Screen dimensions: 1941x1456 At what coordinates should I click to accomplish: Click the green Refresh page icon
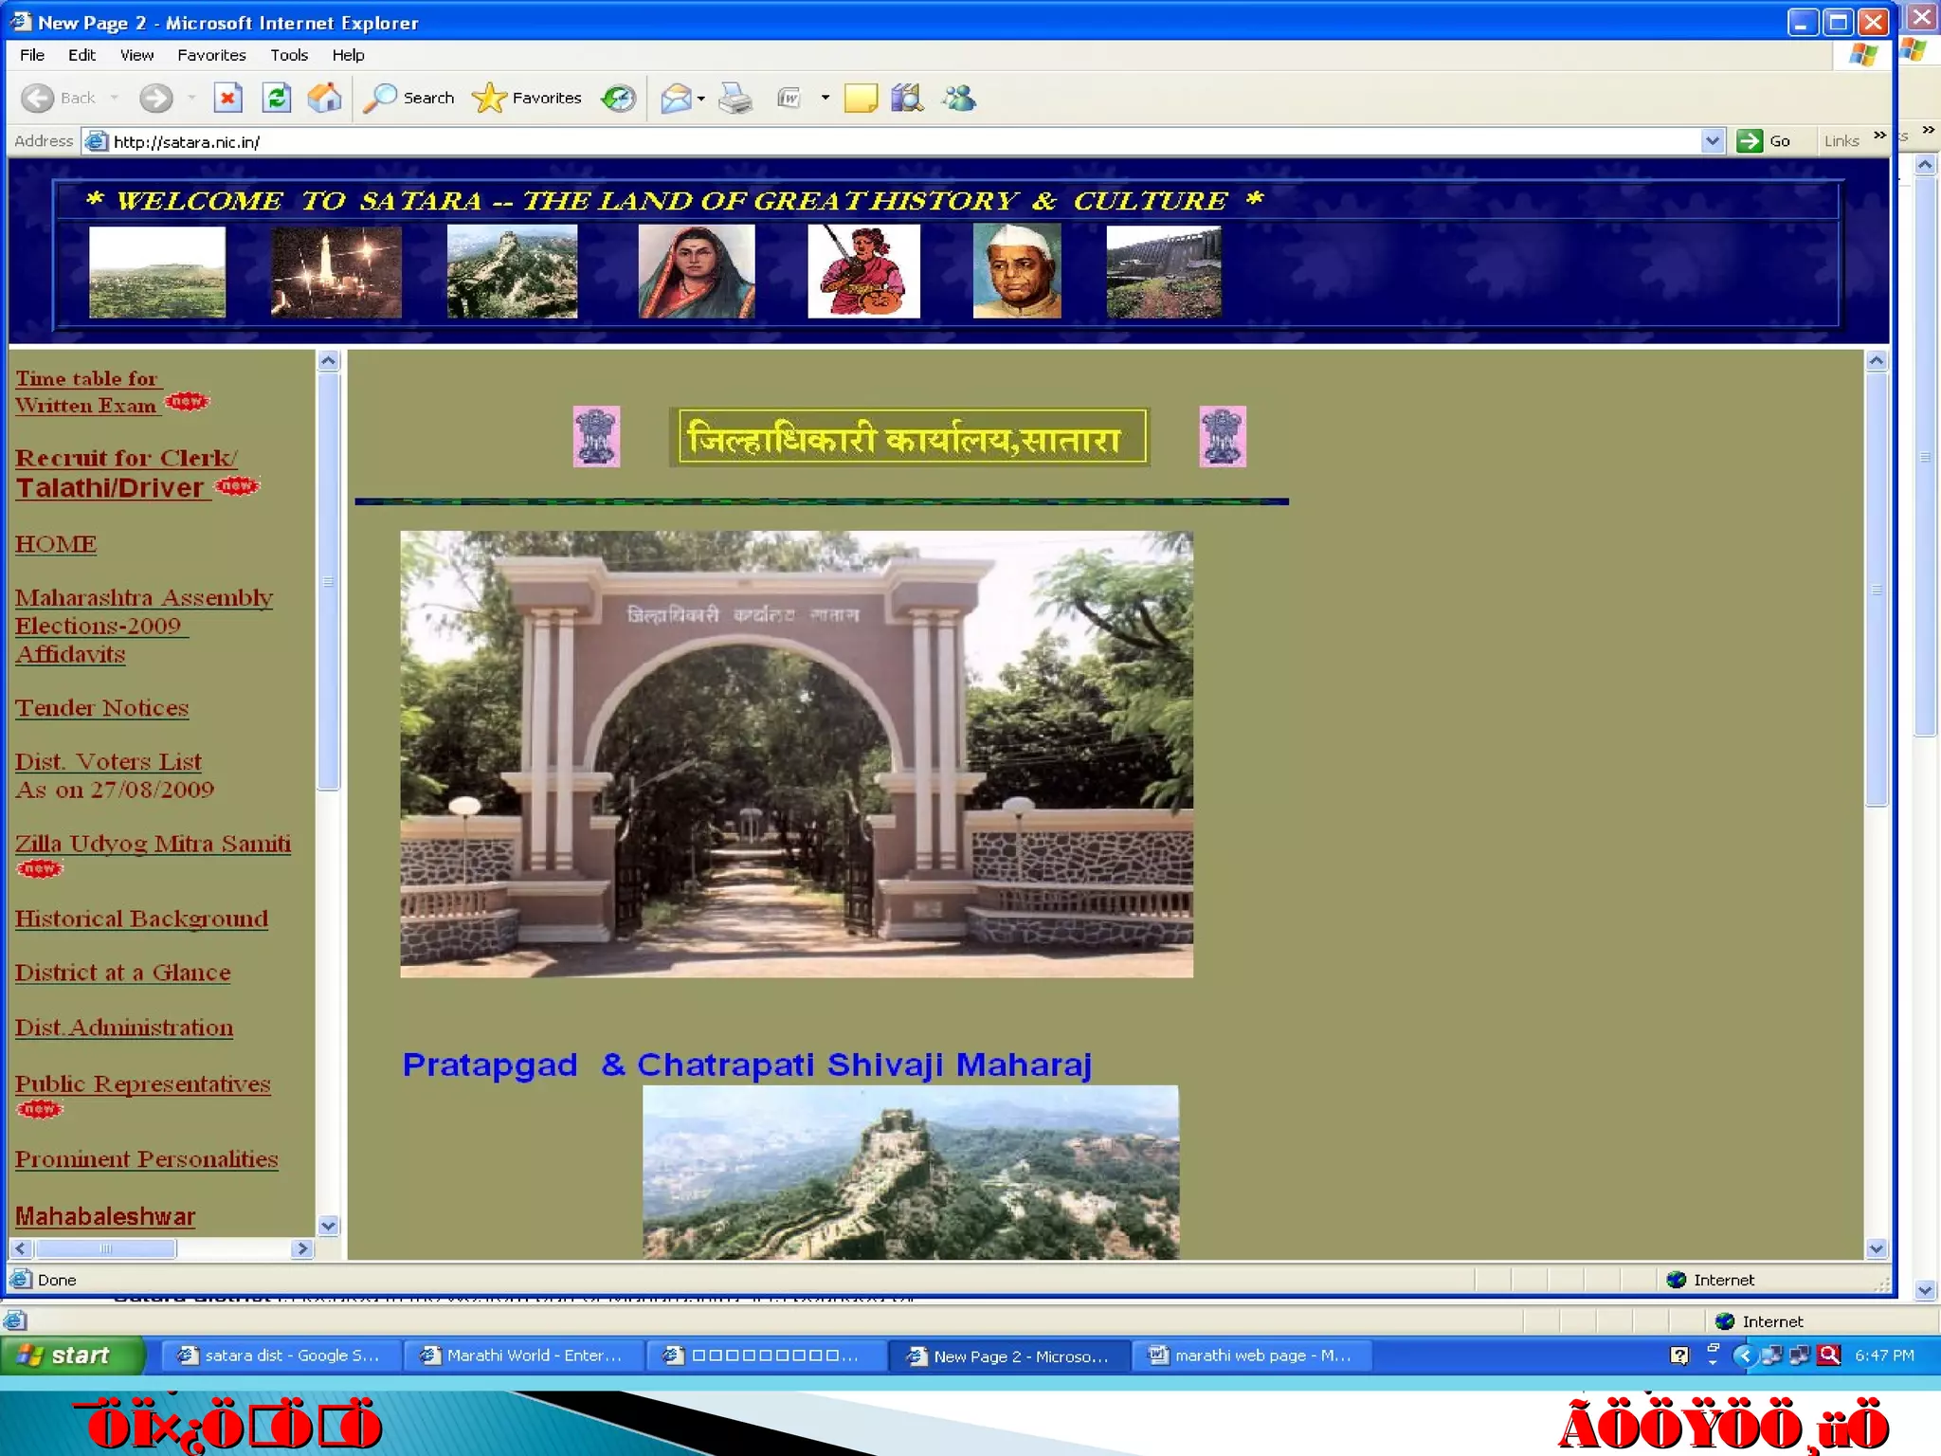click(276, 98)
